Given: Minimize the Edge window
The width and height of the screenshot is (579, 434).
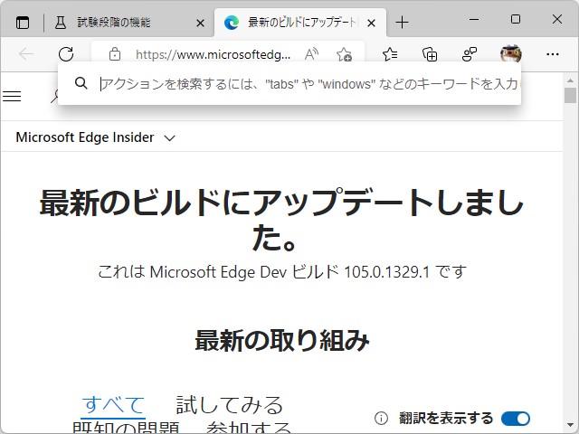Looking at the screenshot, I should click(x=474, y=19).
